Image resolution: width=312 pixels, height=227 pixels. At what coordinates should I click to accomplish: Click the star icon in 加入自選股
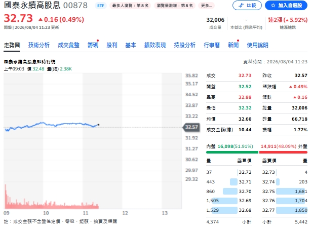(273, 6)
